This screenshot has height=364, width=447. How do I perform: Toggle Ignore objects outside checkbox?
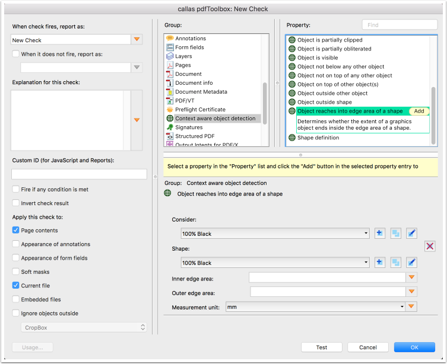15,313
